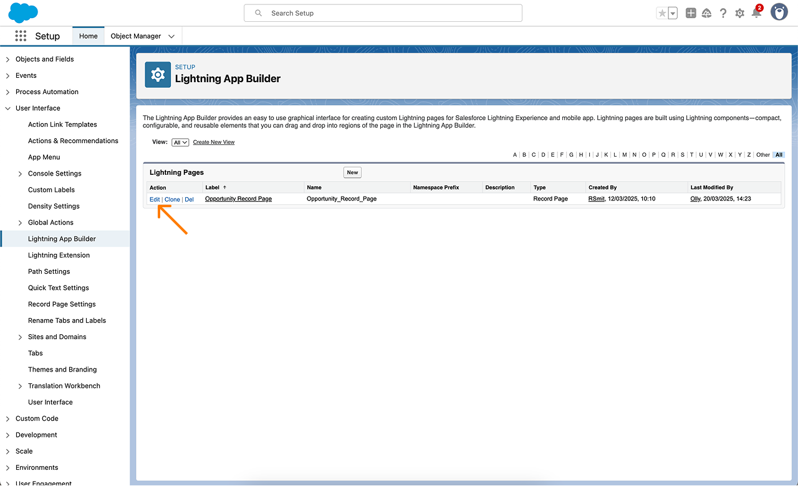Open the App Launcher grid icon

[21, 36]
